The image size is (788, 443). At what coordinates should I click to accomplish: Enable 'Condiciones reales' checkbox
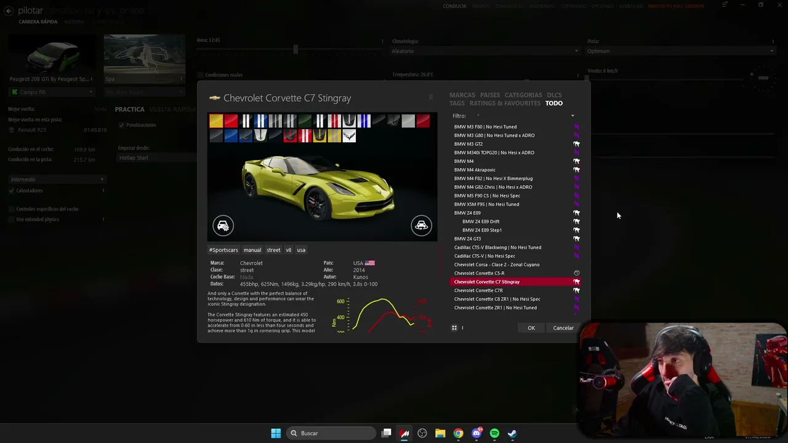200,75
